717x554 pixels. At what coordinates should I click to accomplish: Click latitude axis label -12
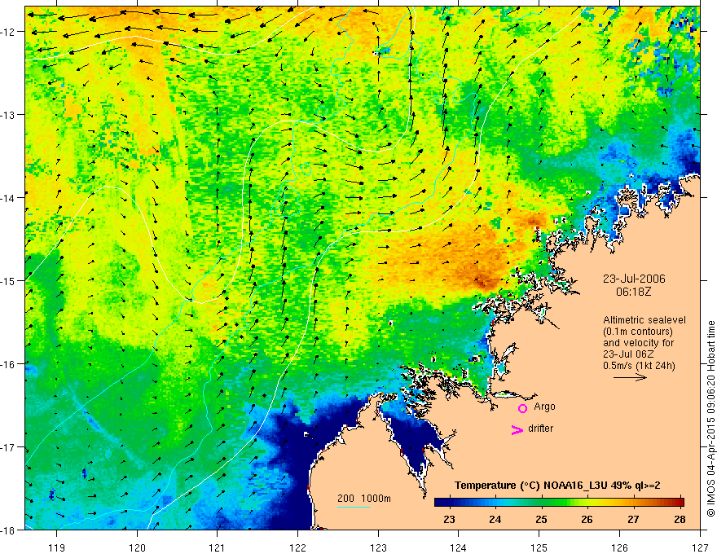tap(8, 32)
